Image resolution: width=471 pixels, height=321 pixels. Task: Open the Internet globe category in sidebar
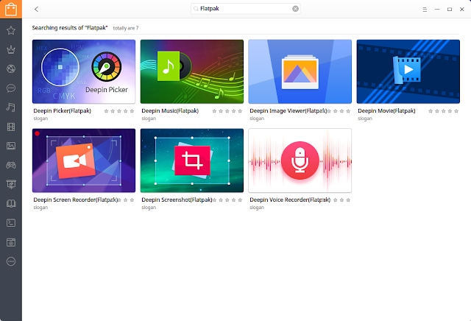click(11, 68)
